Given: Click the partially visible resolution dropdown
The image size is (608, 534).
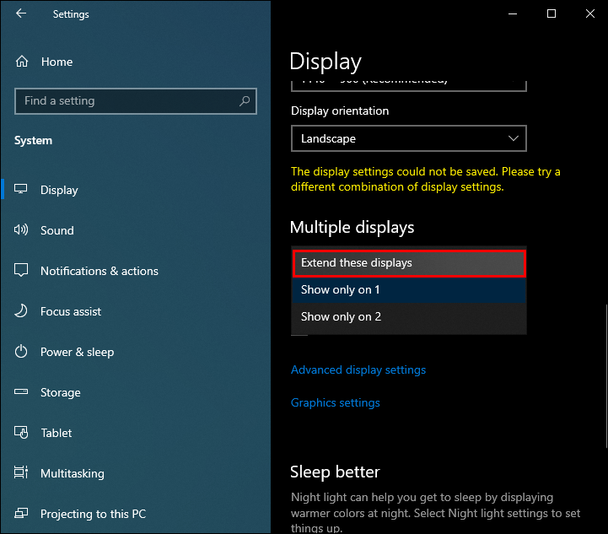Looking at the screenshot, I should point(409,85).
